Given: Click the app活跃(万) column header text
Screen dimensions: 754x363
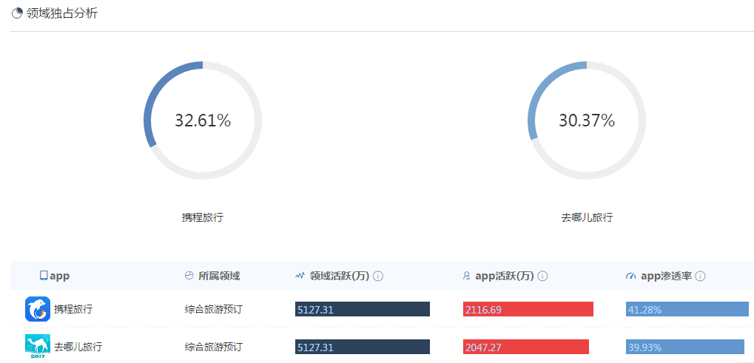Looking at the screenshot, I should pyautogui.click(x=505, y=276).
